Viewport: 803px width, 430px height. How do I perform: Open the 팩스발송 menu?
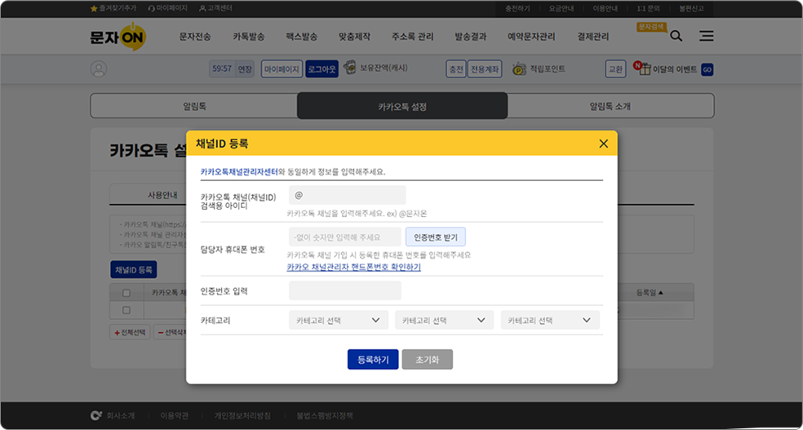click(302, 37)
